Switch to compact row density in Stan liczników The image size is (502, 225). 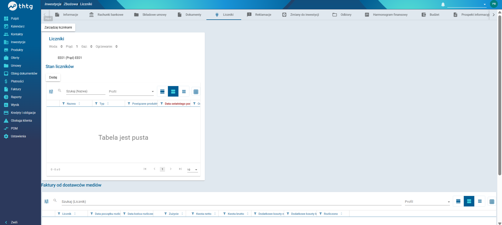(184, 92)
